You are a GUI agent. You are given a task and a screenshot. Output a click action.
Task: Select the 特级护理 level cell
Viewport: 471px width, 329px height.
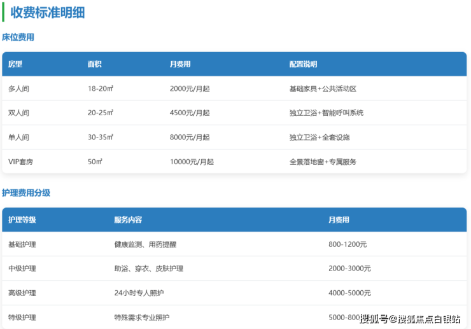click(22, 318)
